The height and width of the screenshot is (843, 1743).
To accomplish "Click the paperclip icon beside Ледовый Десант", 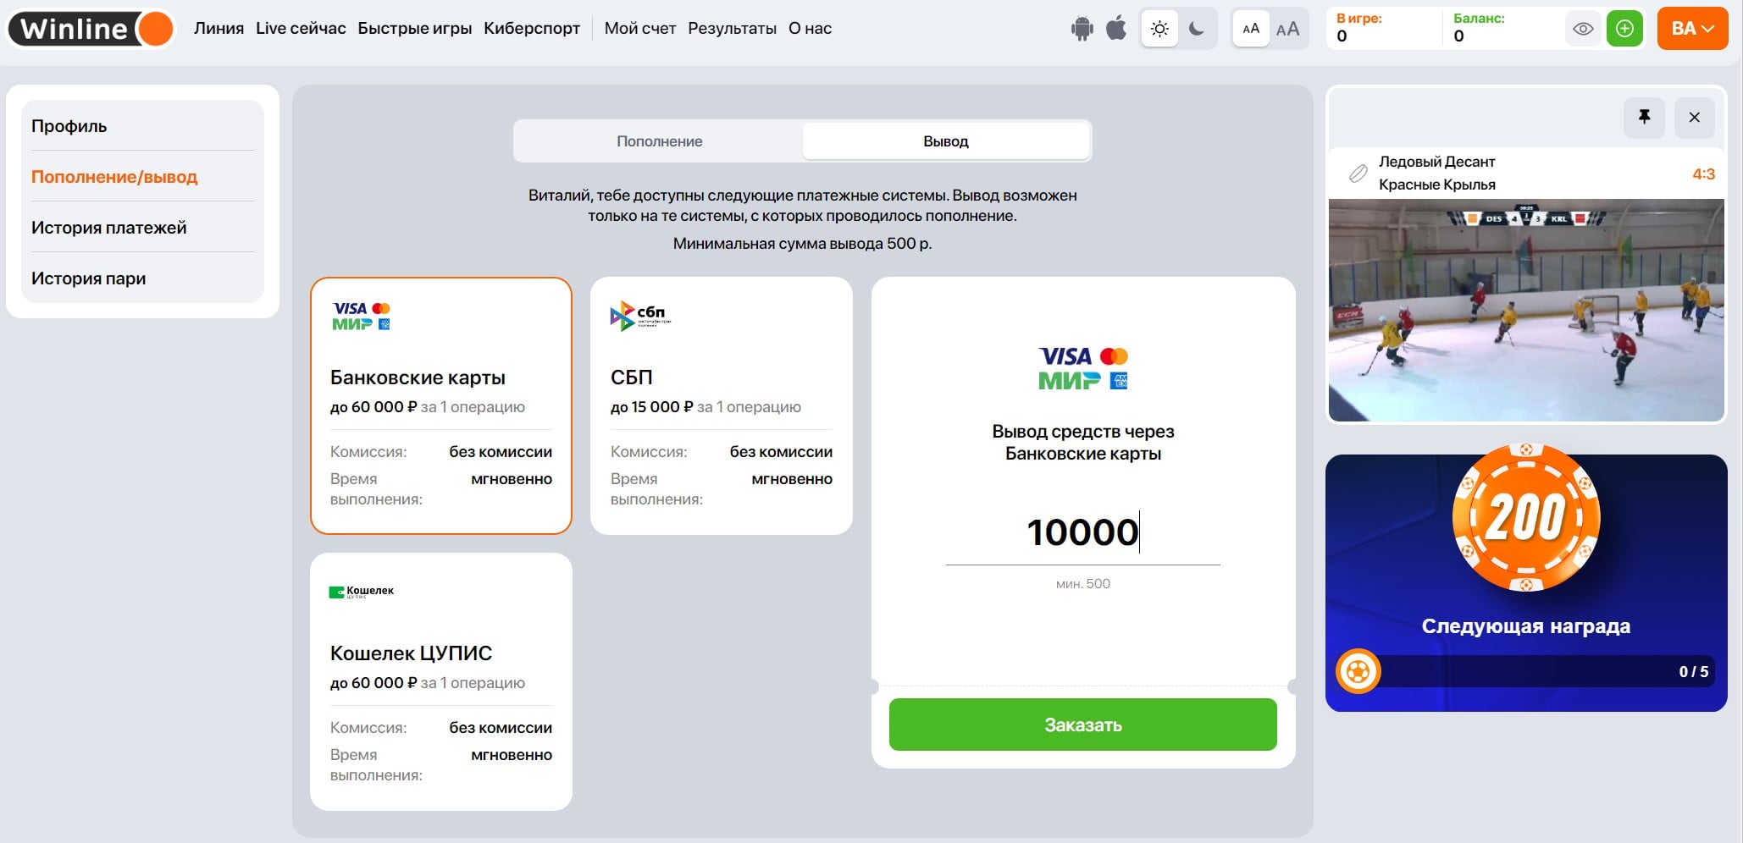I will [1358, 174].
